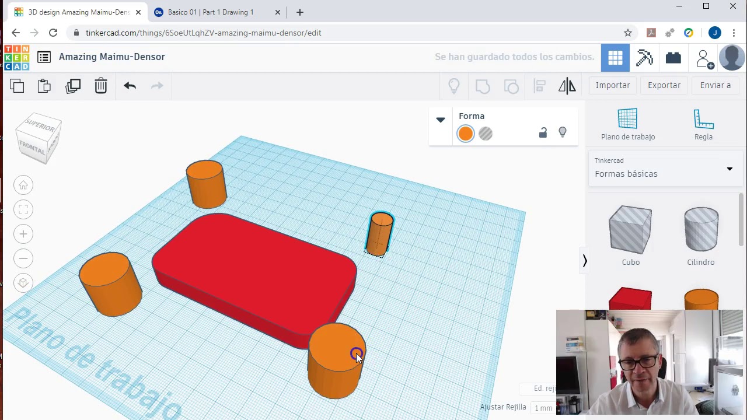
Task: Open the Align tool
Action: 540,86
